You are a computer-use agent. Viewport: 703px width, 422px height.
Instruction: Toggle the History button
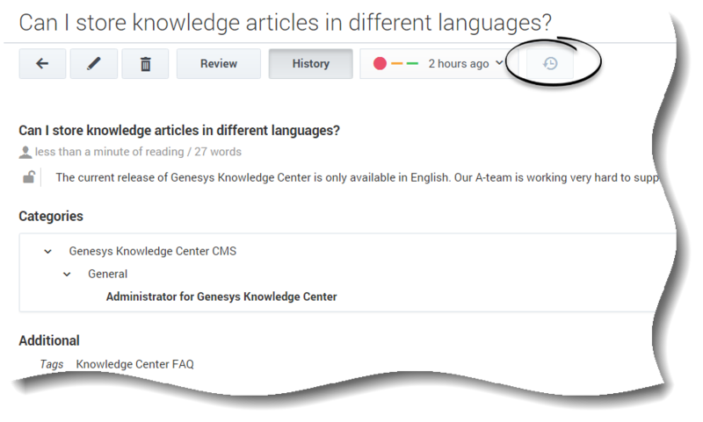(x=311, y=63)
